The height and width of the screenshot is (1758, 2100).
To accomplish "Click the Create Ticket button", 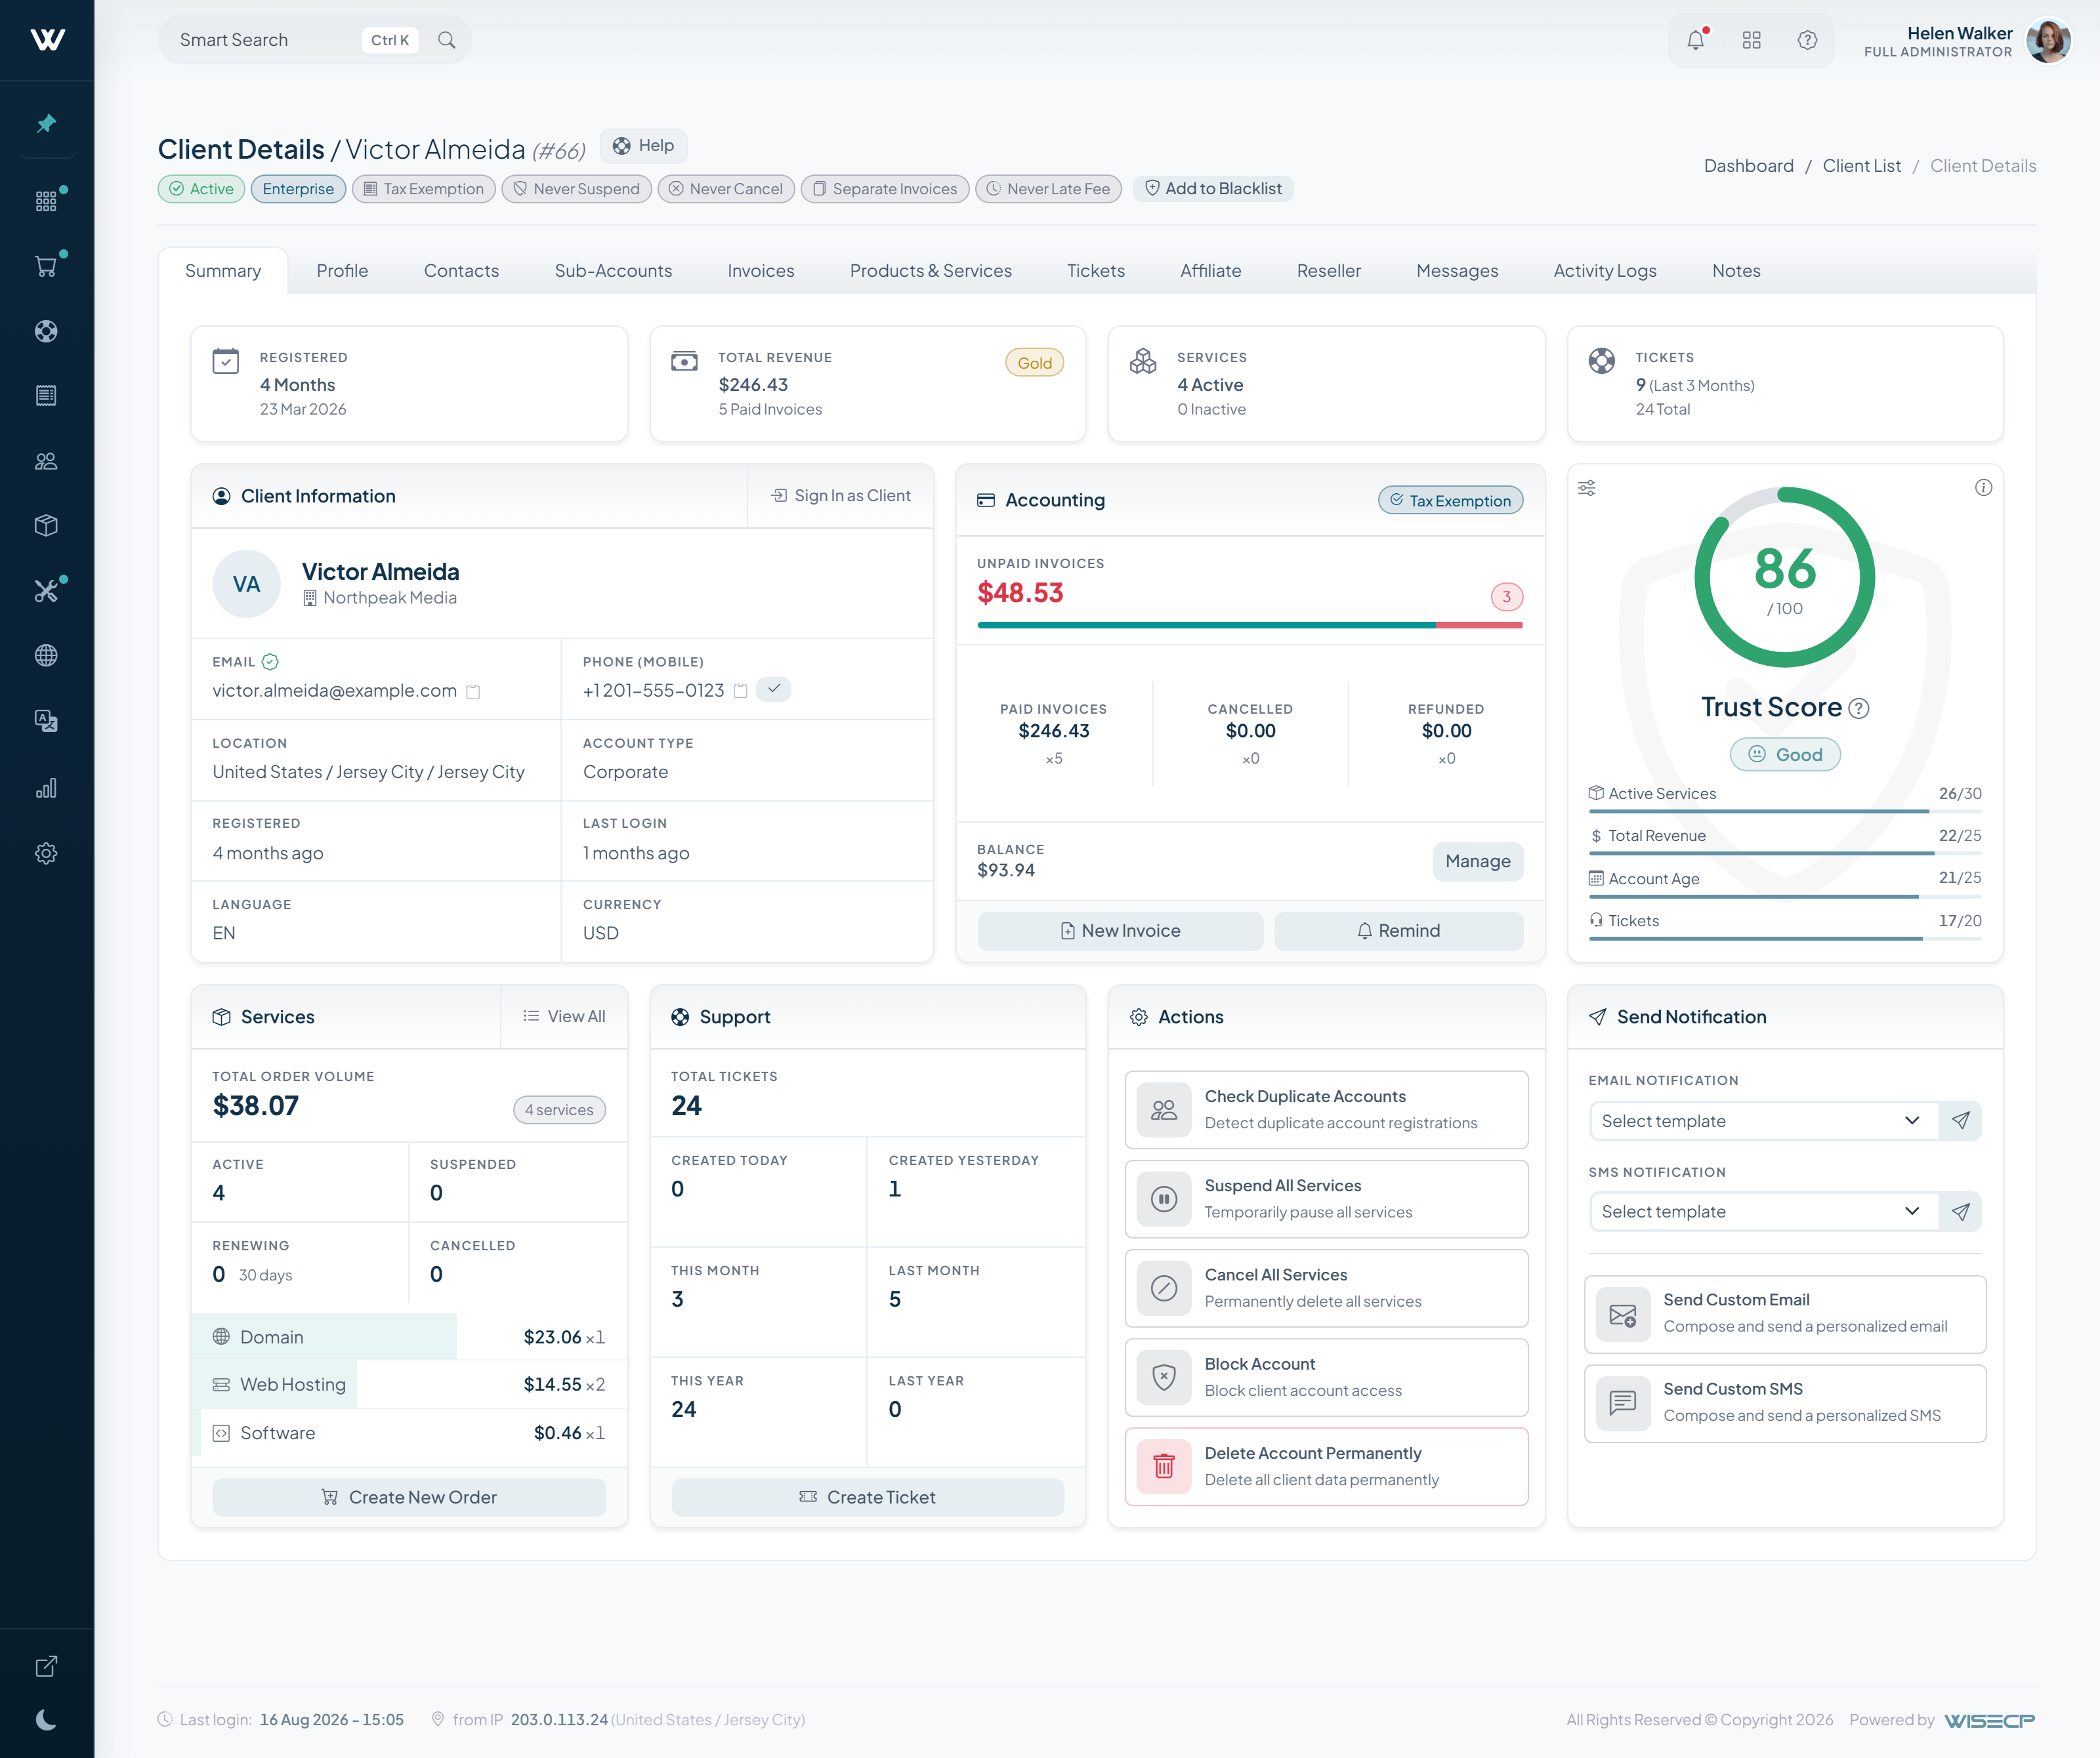I will (868, 1497).
